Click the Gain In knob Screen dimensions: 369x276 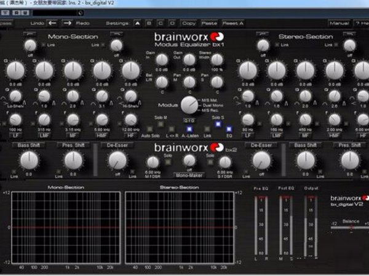tap(162, 60)
